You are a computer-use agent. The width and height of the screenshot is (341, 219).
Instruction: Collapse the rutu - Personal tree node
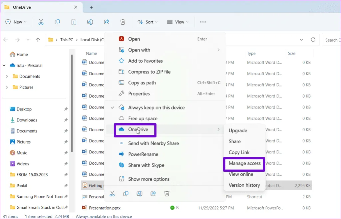[x=4, y=66]
